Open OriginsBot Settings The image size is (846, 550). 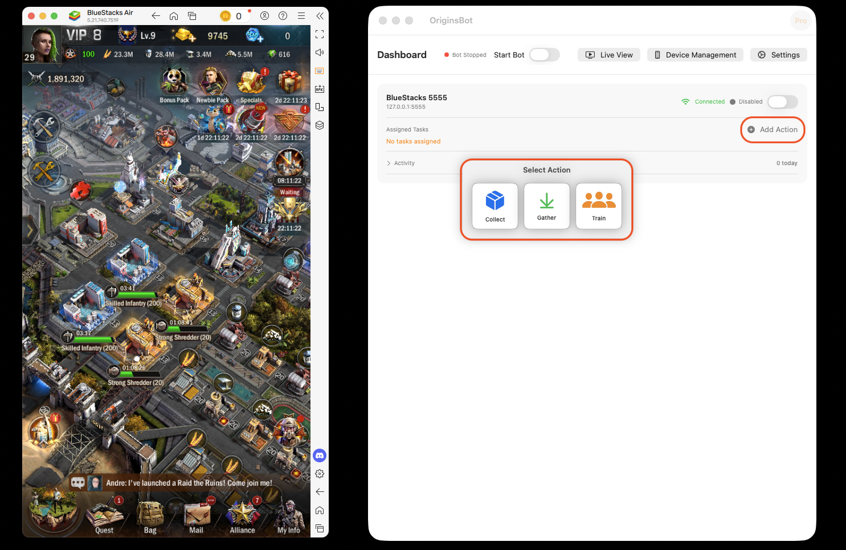pyautogui.click(x=779, y=55)
